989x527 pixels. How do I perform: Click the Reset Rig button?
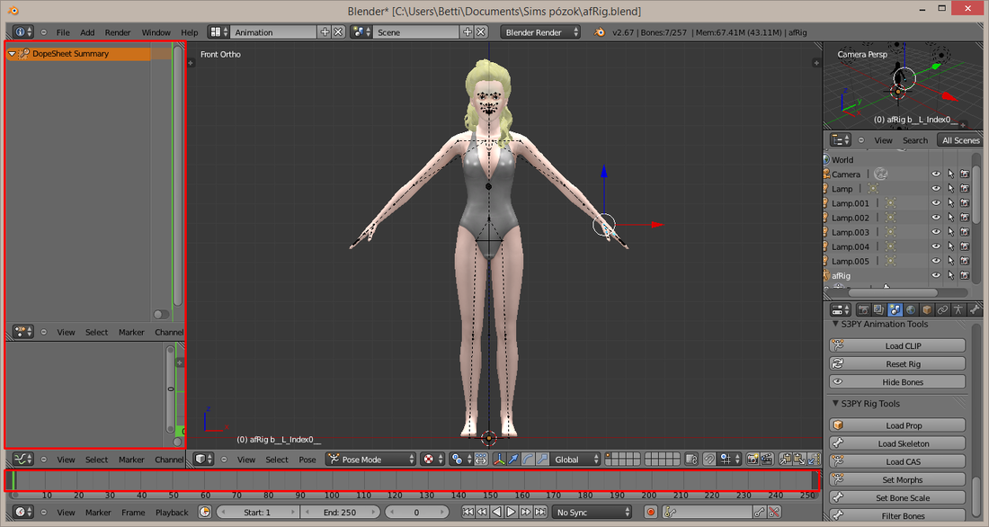click(x=897, y=363)
